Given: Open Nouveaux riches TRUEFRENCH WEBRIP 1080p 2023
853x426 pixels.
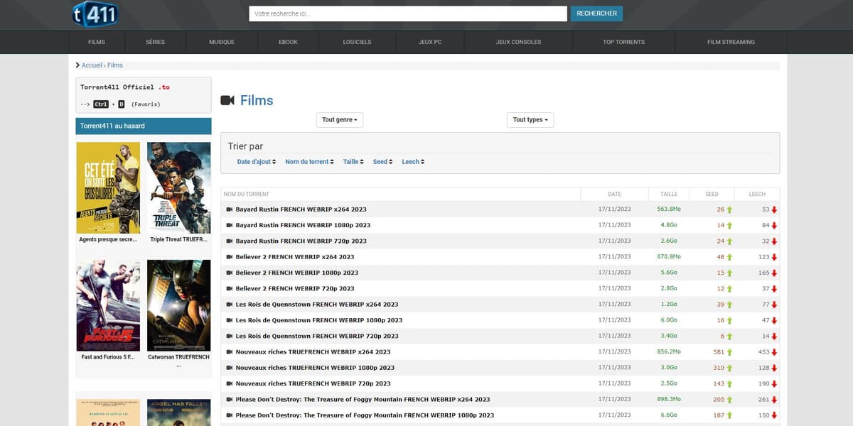Looking at the screenshot, I should (315, 368).
